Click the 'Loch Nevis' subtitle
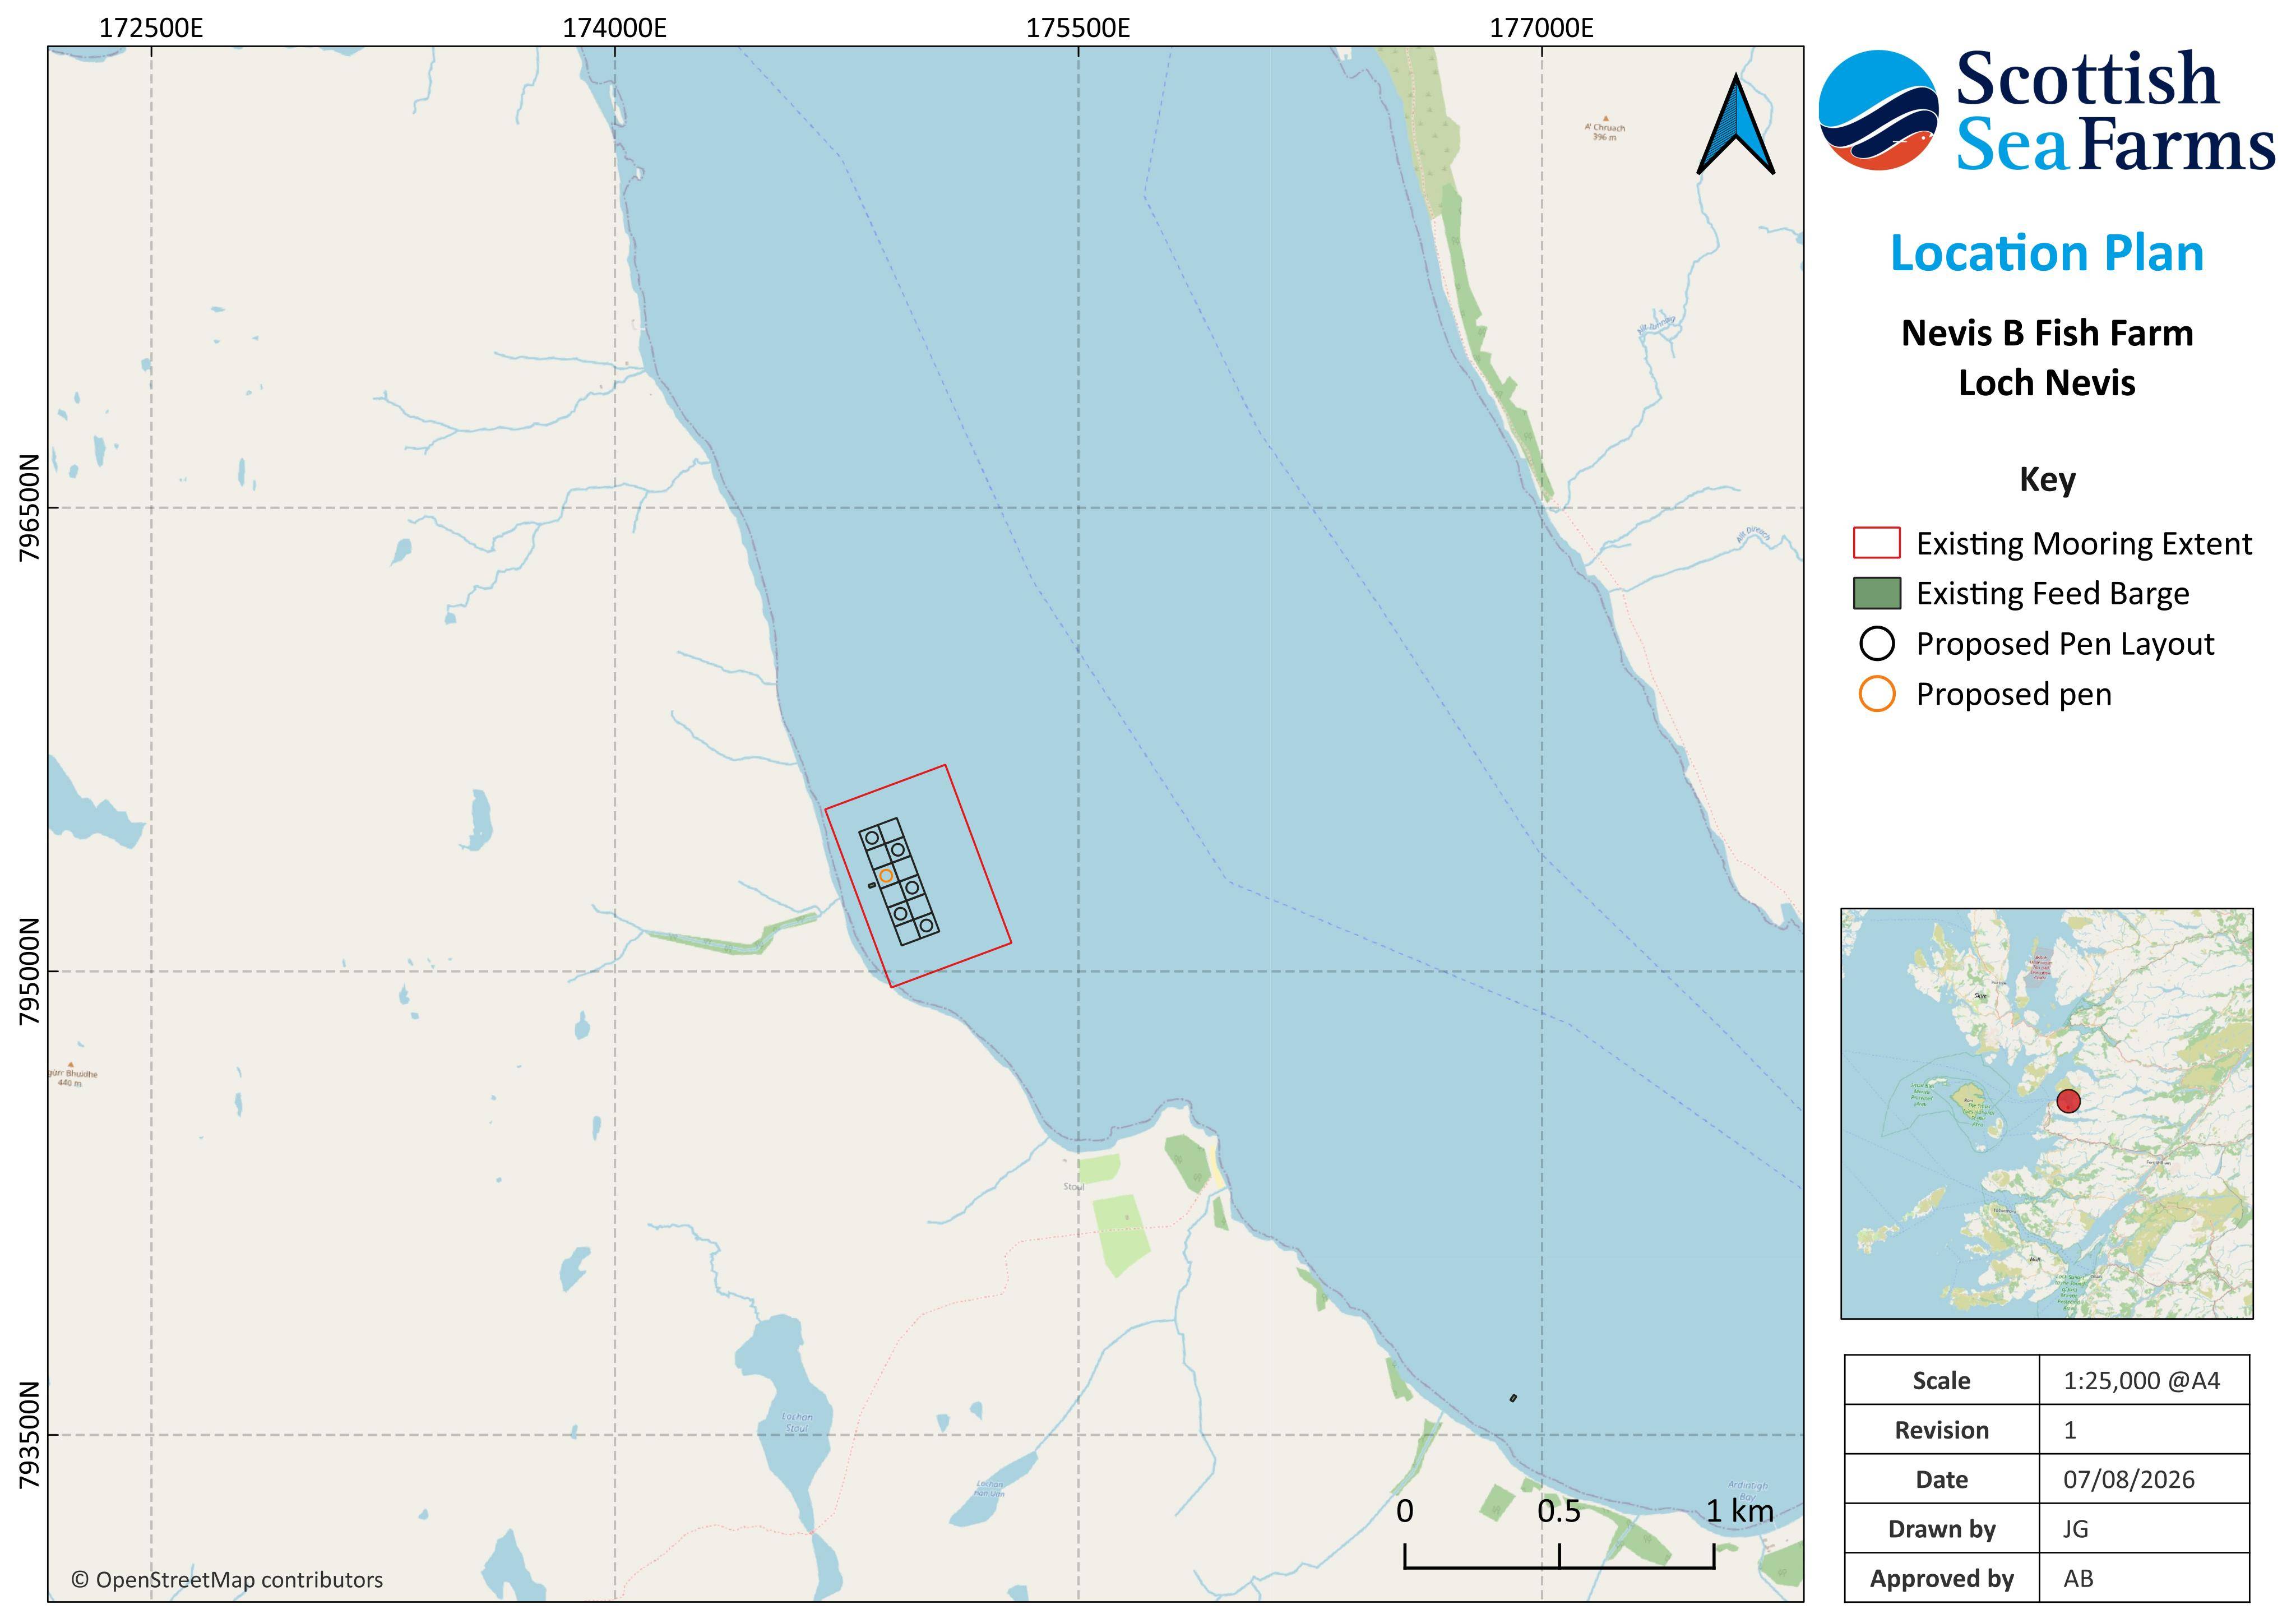Image resolution: width=2296 pixels, height=1623 pixels. pos(2047,383)
